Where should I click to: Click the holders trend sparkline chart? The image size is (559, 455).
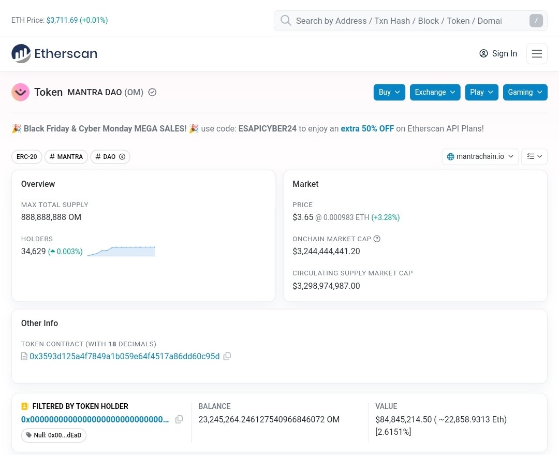(121, 251)
